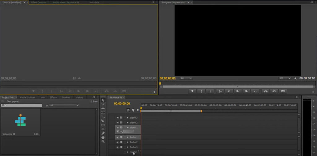Toggle sync lock on Video 3 track
The image size is (317, 156).
pyautogui.click(x=121, y=118)
